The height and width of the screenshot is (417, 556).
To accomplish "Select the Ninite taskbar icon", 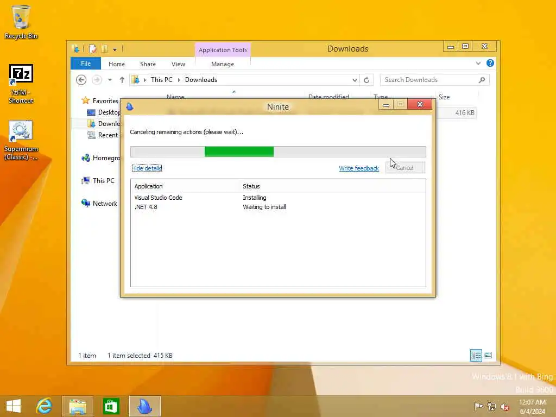I will (144, 406).
